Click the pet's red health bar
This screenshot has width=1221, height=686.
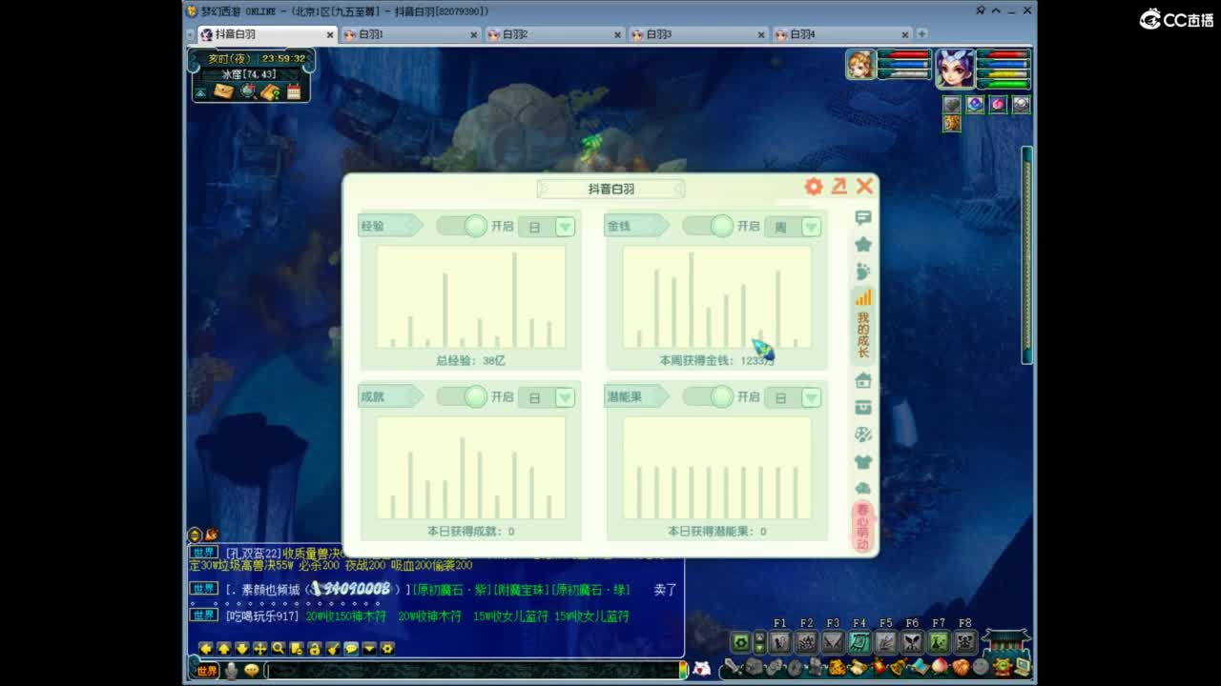pos(904,55)
